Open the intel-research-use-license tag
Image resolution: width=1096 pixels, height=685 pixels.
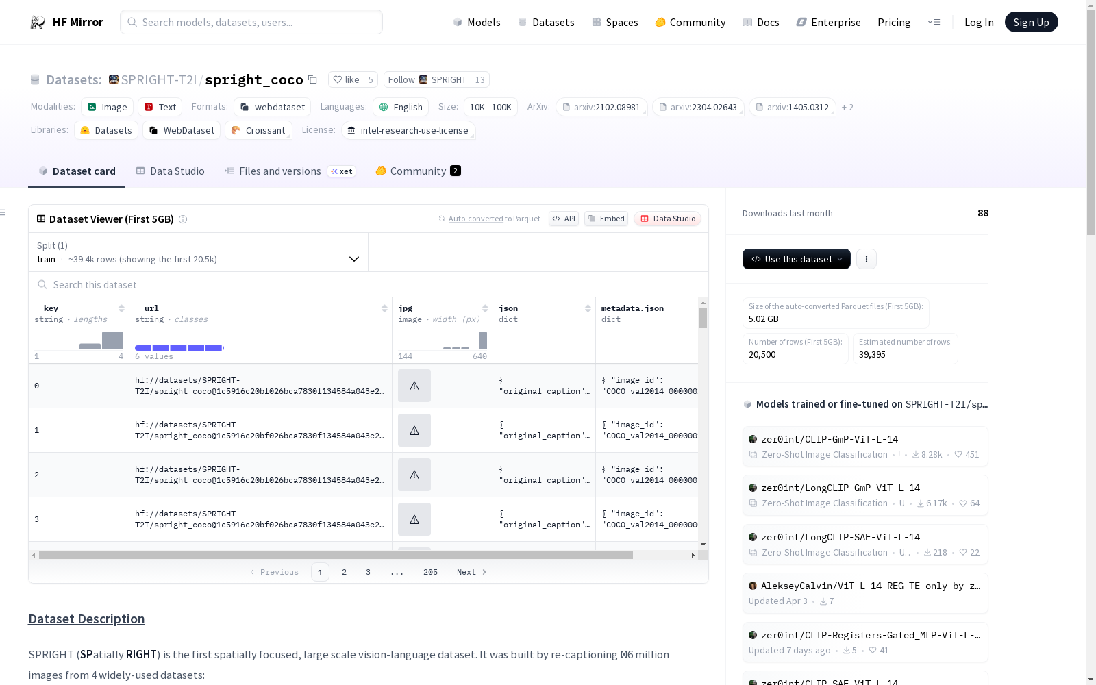408,130
